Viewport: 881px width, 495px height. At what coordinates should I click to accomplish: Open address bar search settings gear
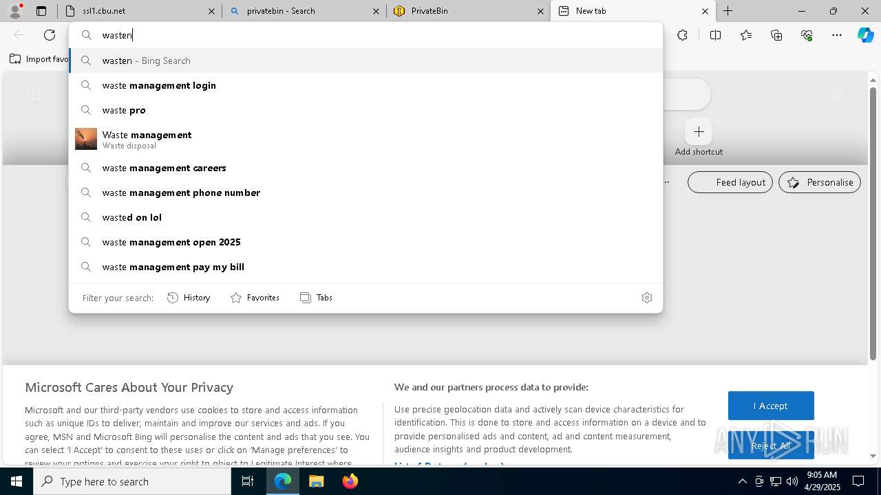pos(647,298)
